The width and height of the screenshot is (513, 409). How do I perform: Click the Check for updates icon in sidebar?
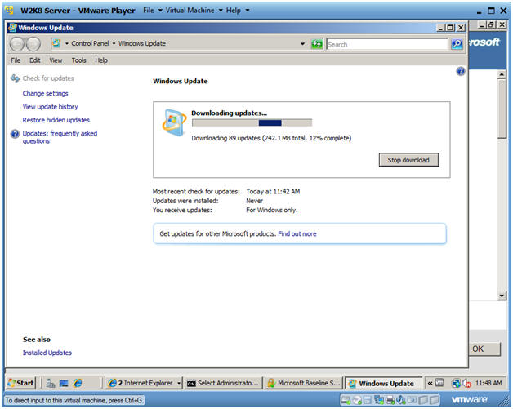(15, 78)
